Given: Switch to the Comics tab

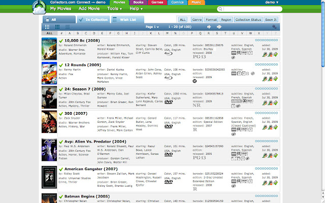Looking at the screenshot, I should [x=177, y=3].
